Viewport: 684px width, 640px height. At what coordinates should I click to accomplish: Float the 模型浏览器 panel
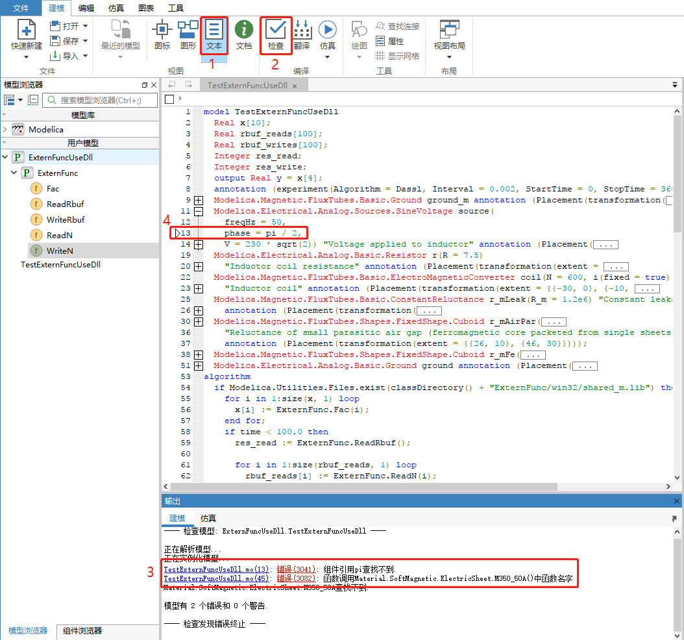144,85
